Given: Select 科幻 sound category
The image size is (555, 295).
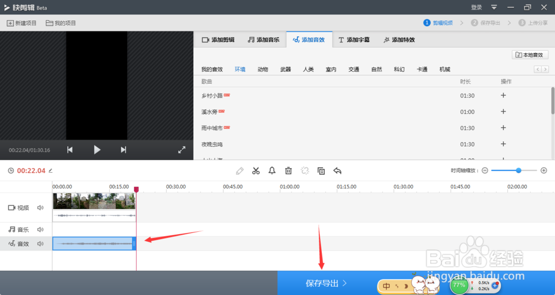Looking at the screenshot, I should (x=399, y=70).
